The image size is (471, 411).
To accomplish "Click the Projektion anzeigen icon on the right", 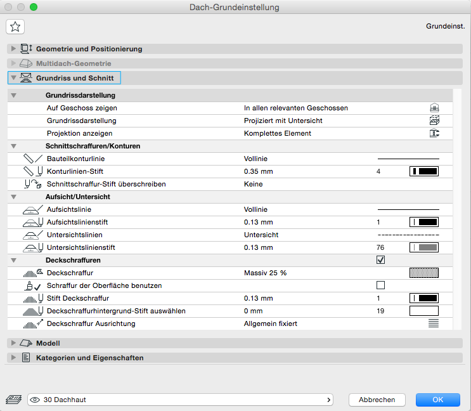I will (x=434, y=134).
